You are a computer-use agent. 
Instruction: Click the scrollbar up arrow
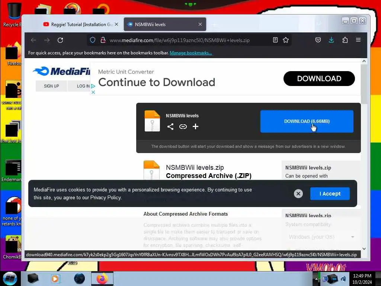coord(364,61)
